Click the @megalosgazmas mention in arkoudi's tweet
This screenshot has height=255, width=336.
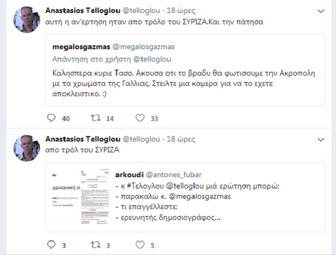coord(200,196)
